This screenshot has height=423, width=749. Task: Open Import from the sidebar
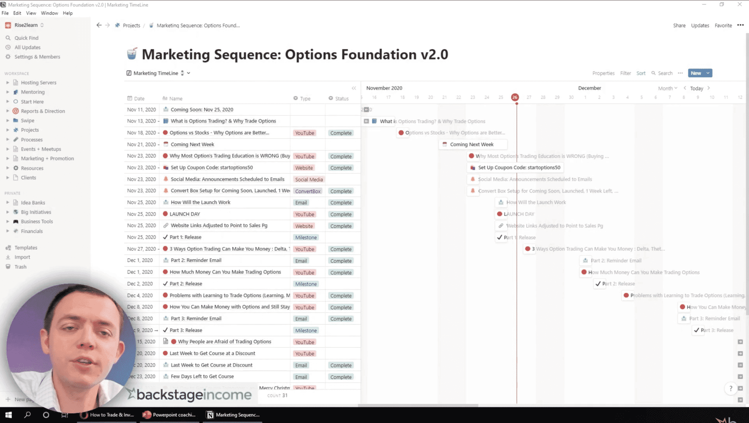[22, 257]
